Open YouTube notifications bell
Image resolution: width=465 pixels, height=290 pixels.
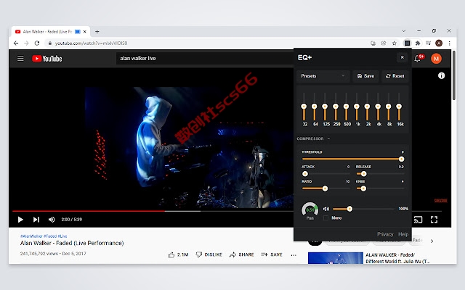(418, 58)
